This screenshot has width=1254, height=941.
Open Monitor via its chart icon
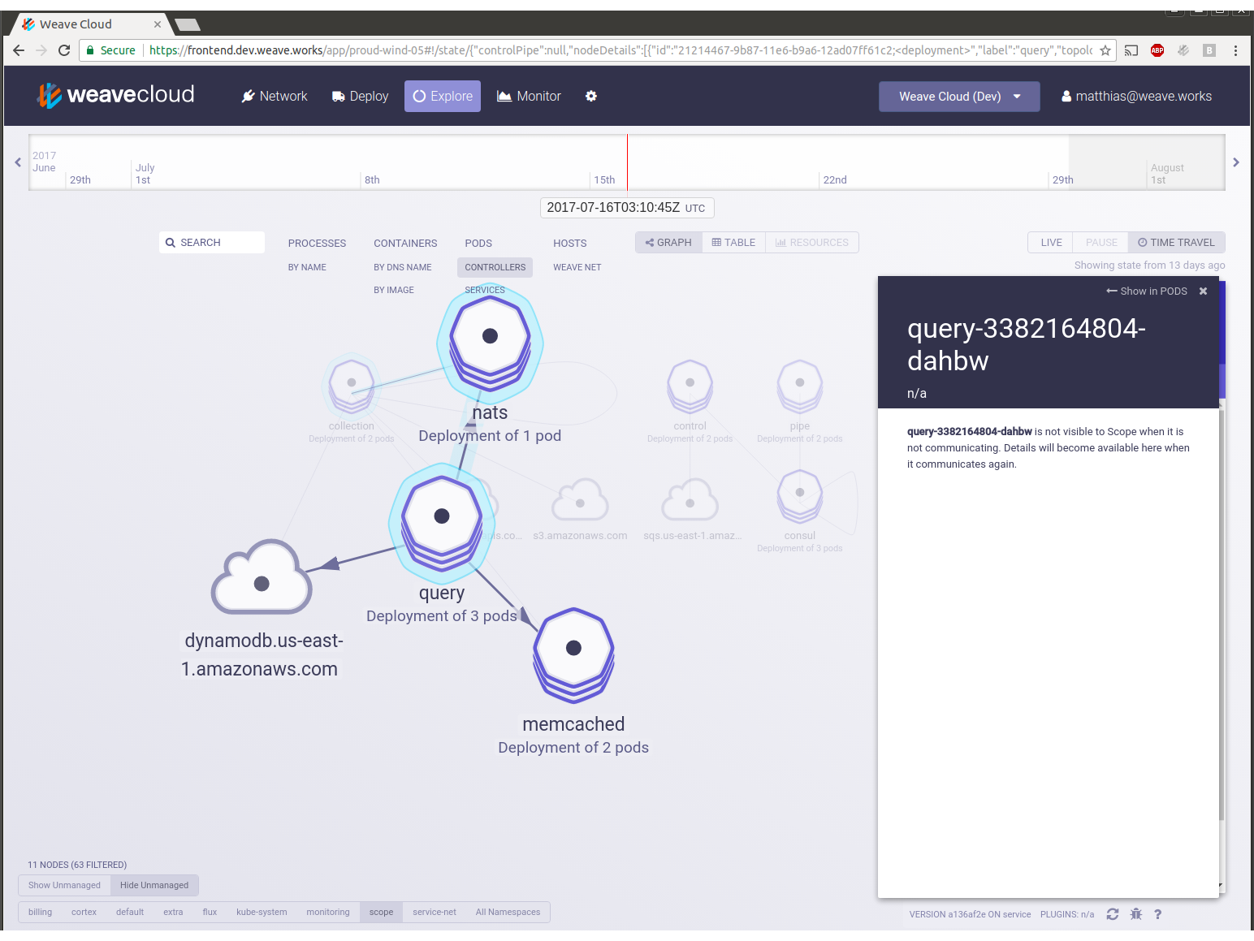[505, 96]
